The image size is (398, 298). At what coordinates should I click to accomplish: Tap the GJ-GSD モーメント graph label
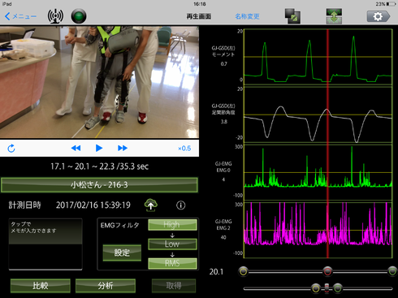tap(223, 51)
